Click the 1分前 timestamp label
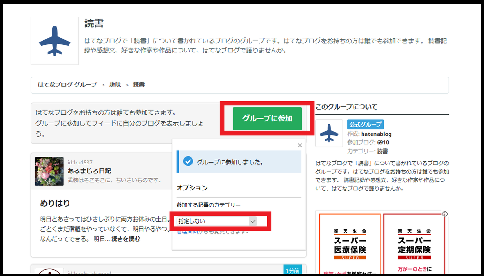 (x=292, y=270)
